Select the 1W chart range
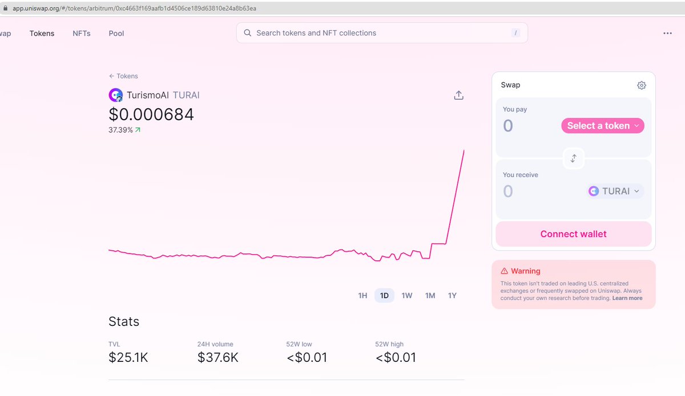 click(407, 296)
